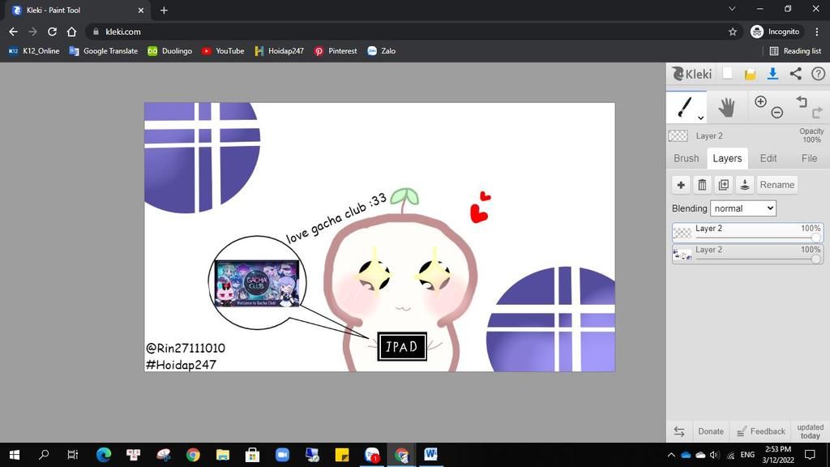This screenshot has width=830, height=467.
Task: Select the bottom Layer 2 with artwork thumbnail
Action: tap(747, 254)
